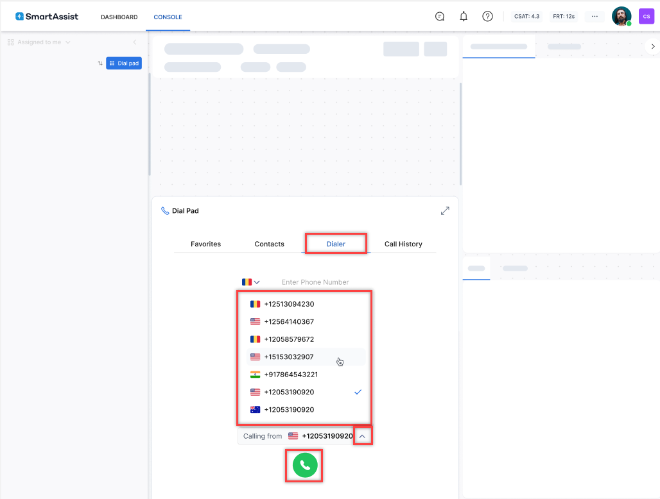The image size is (660, 499).
Task: Click the sort arrows icon beside Dial pad
Action: click(99, 63)
